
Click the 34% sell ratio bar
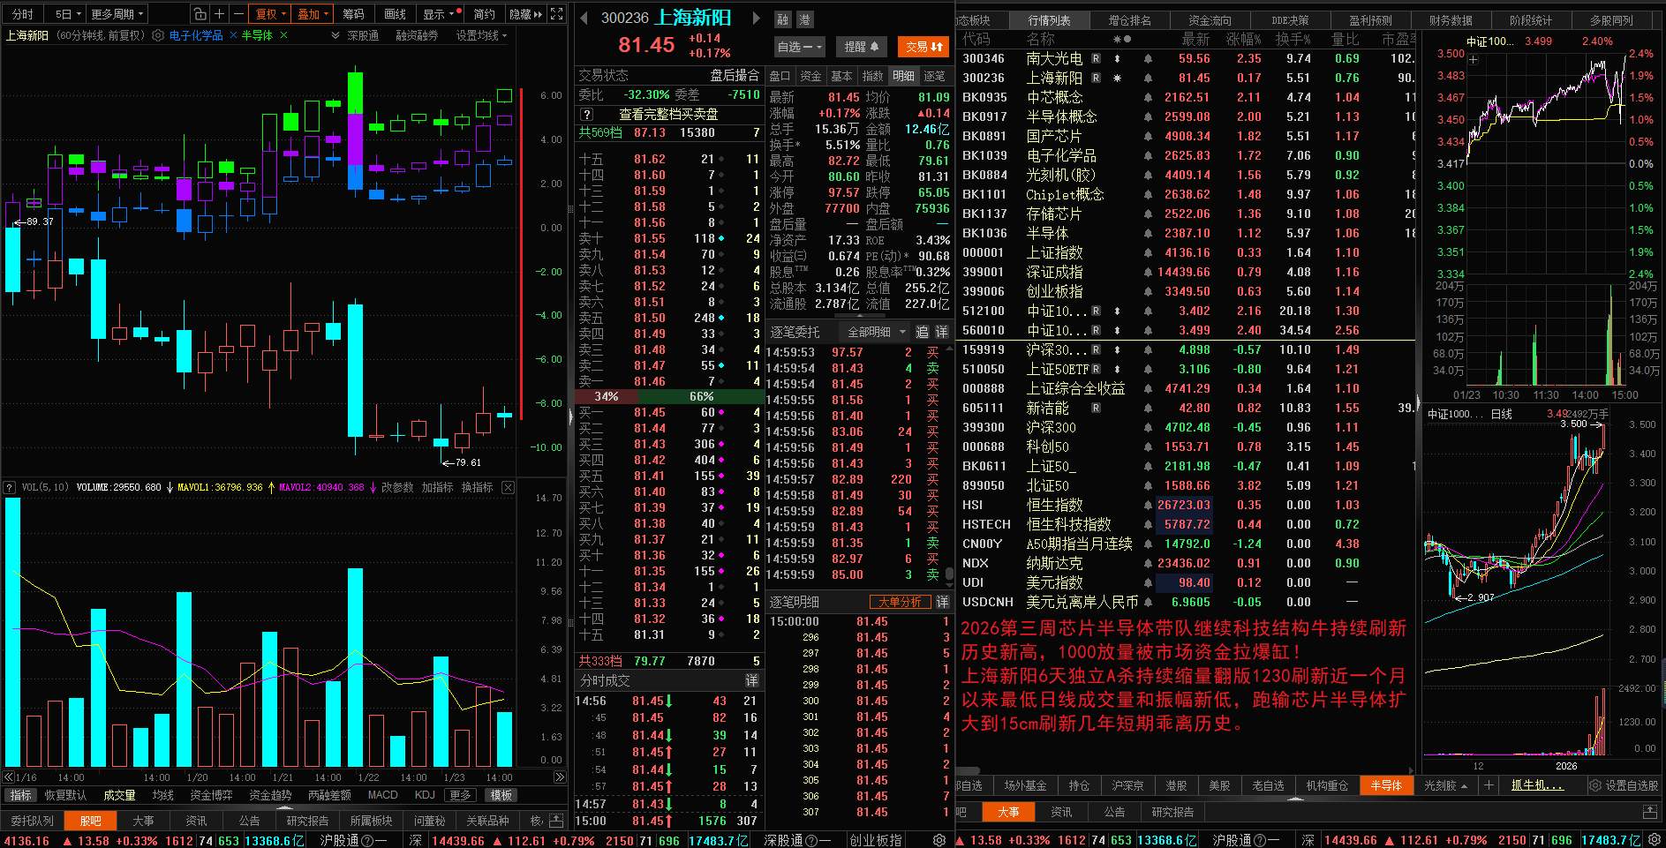[x=607, y=396]
